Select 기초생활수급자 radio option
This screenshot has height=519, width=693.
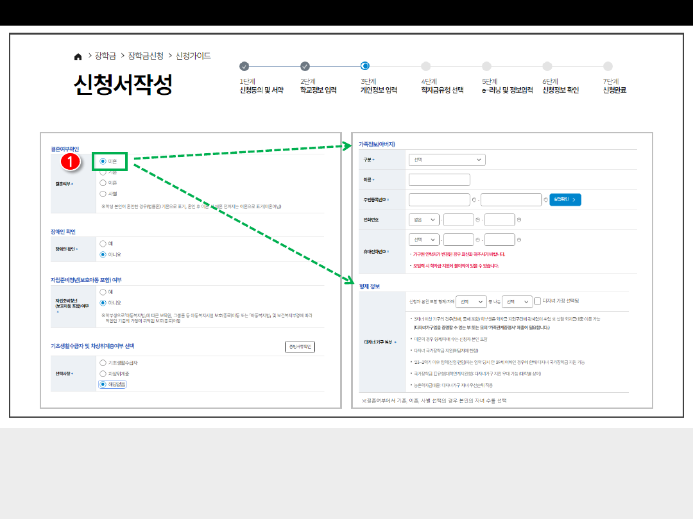(x=103, y=363)
